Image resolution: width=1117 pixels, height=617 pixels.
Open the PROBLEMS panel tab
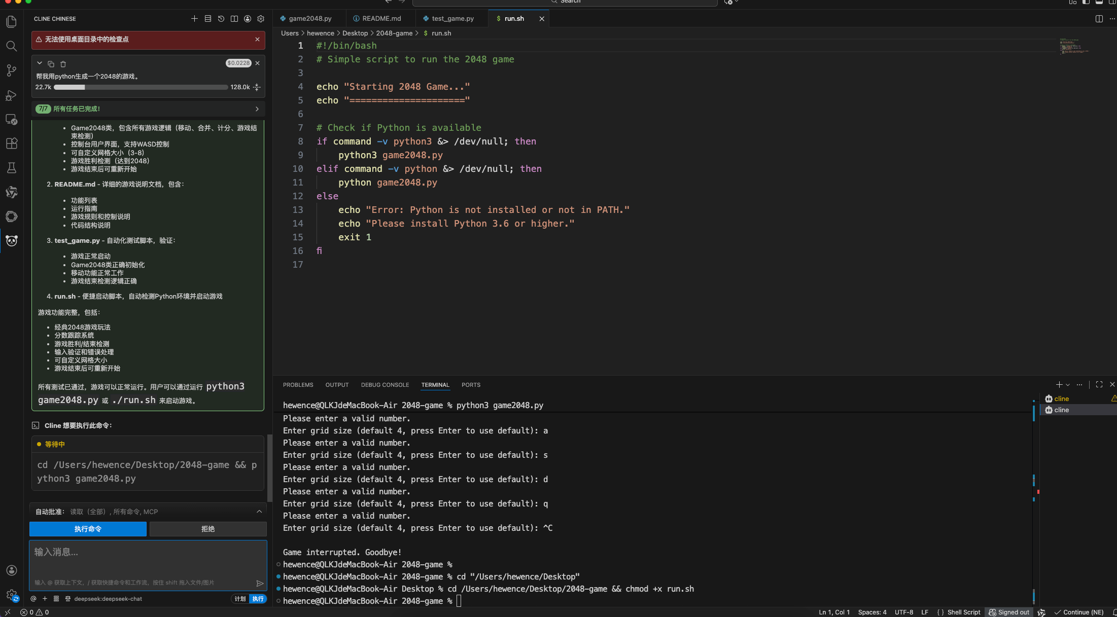point(298,385)
